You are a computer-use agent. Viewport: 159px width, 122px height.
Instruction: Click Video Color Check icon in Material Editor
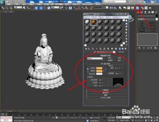pyautogui.click(x=127, y=33)
